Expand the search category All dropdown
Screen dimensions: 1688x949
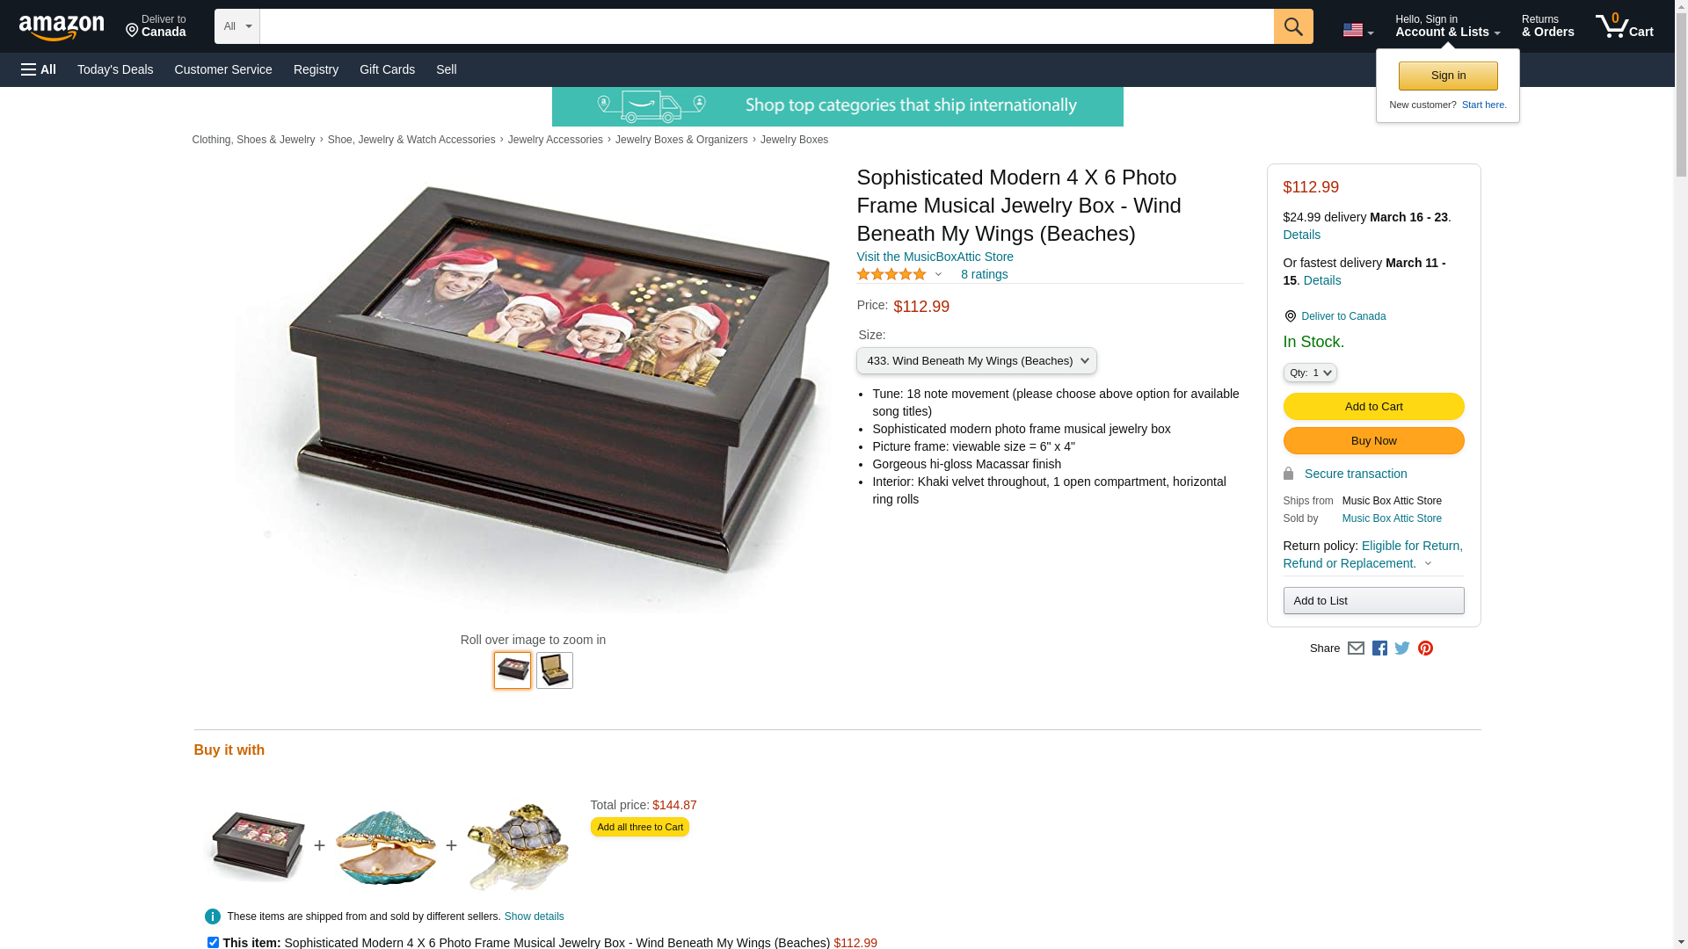[237, 26]
